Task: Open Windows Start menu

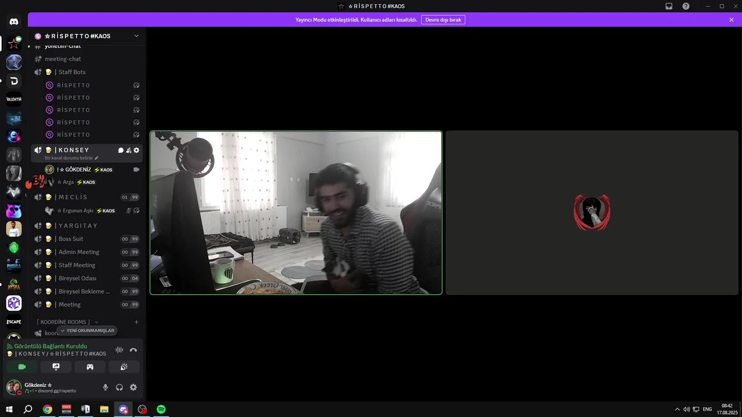Action: [9, 409]
